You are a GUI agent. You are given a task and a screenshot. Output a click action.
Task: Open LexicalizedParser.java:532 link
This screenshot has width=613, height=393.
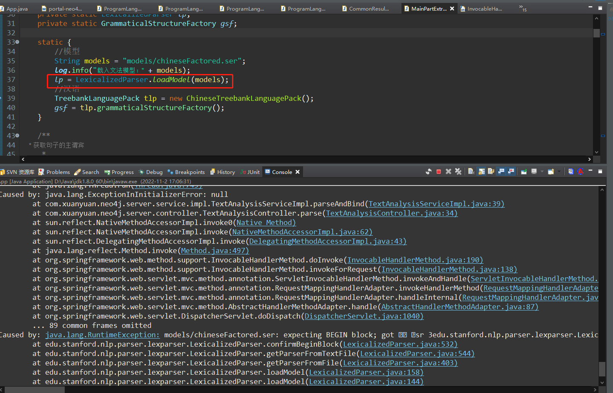tap(400, 344)
